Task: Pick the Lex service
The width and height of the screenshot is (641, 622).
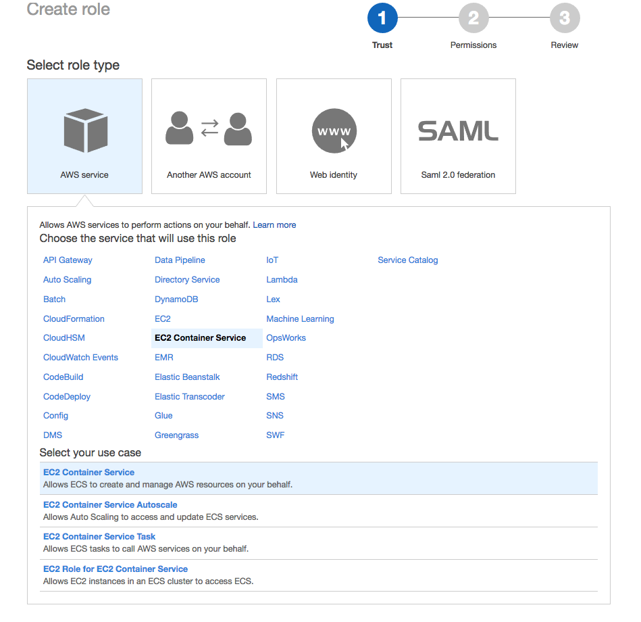Action: [x=273, y=300]
